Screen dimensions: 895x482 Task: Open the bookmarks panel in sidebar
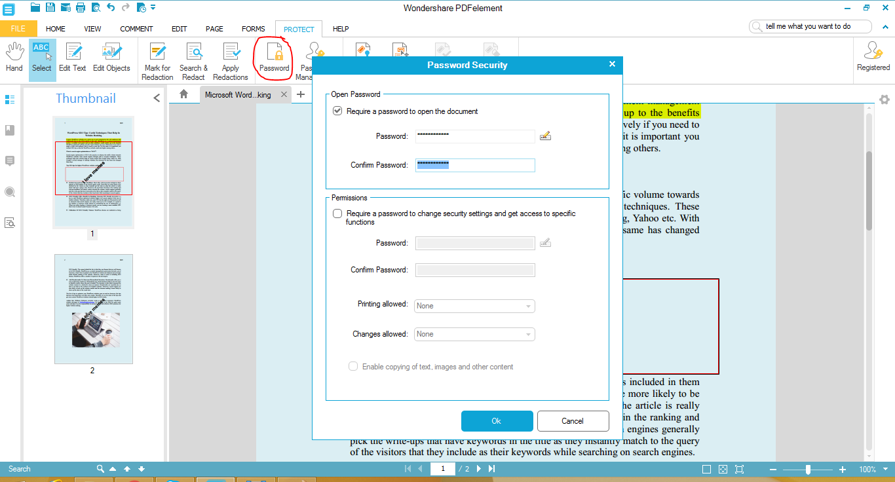click(10, 130)
